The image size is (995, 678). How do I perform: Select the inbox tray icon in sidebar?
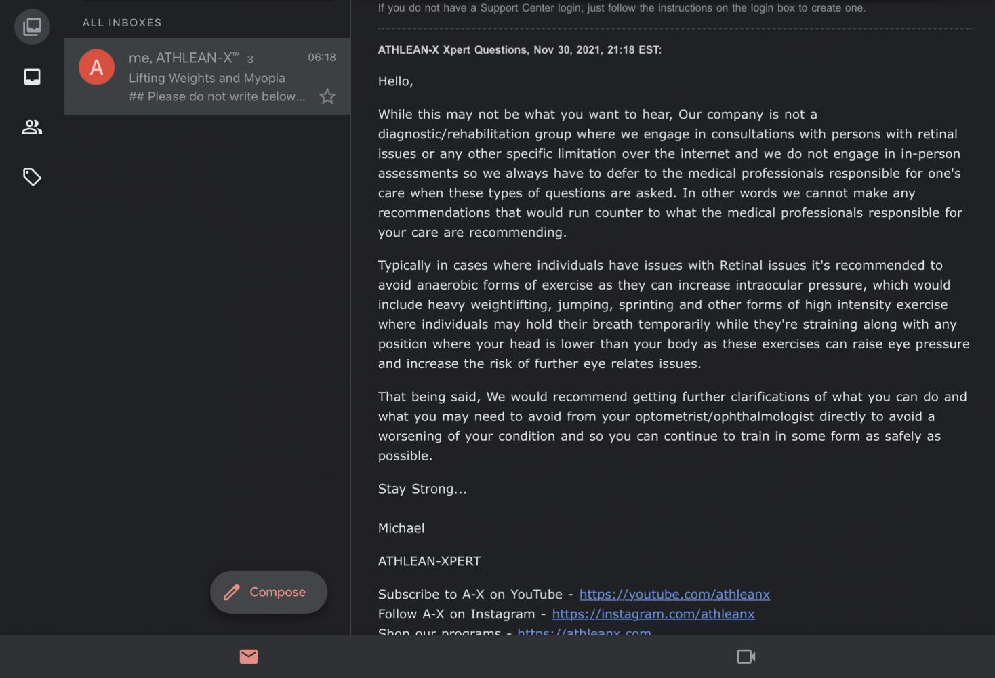tap(32, 77)
